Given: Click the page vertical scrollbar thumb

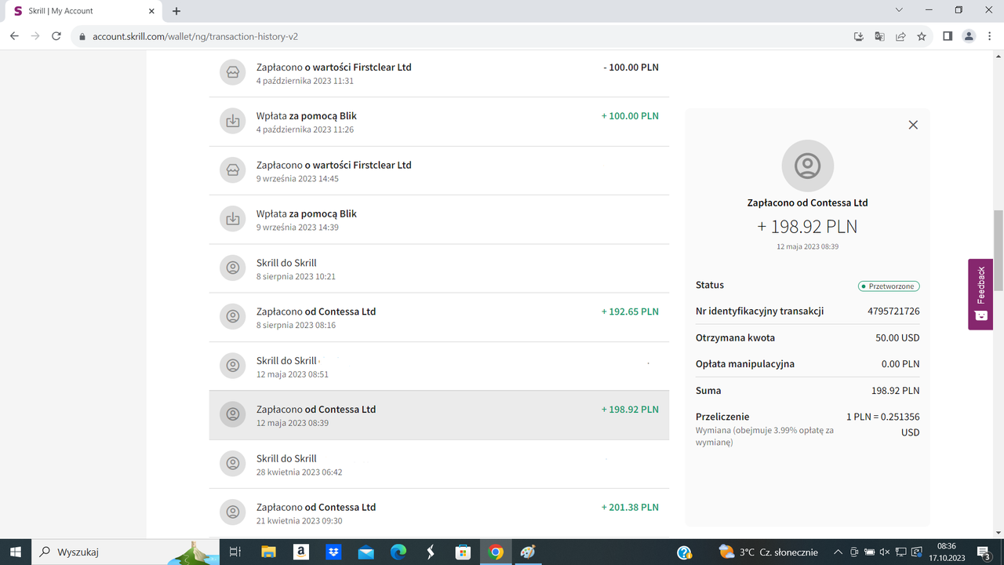Looking at the screenshot, I should (999, 250).
